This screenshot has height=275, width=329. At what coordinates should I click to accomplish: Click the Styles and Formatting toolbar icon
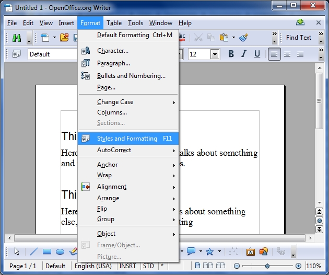[17, 54]
